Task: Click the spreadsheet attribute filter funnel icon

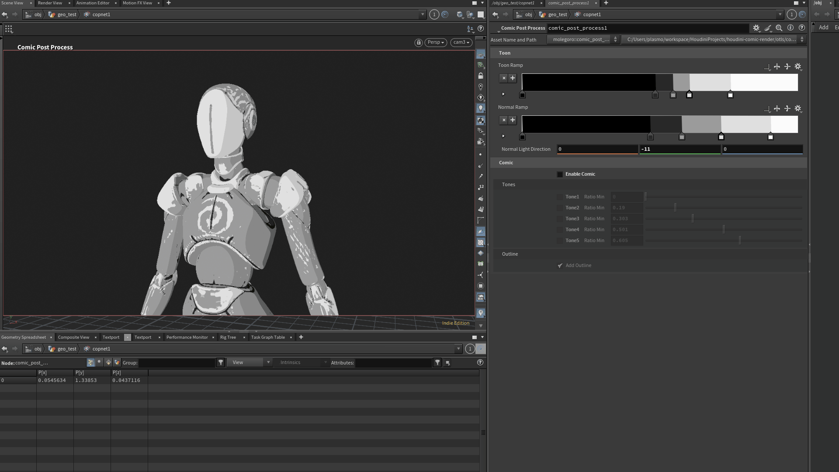Action: 437,362
